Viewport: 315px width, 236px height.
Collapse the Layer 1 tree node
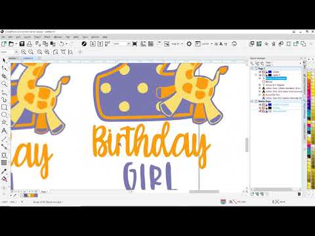point(256,75)
